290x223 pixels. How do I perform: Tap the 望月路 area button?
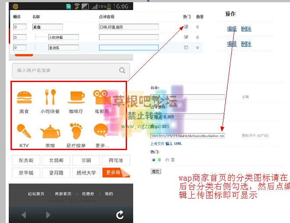tap(56, 173)
